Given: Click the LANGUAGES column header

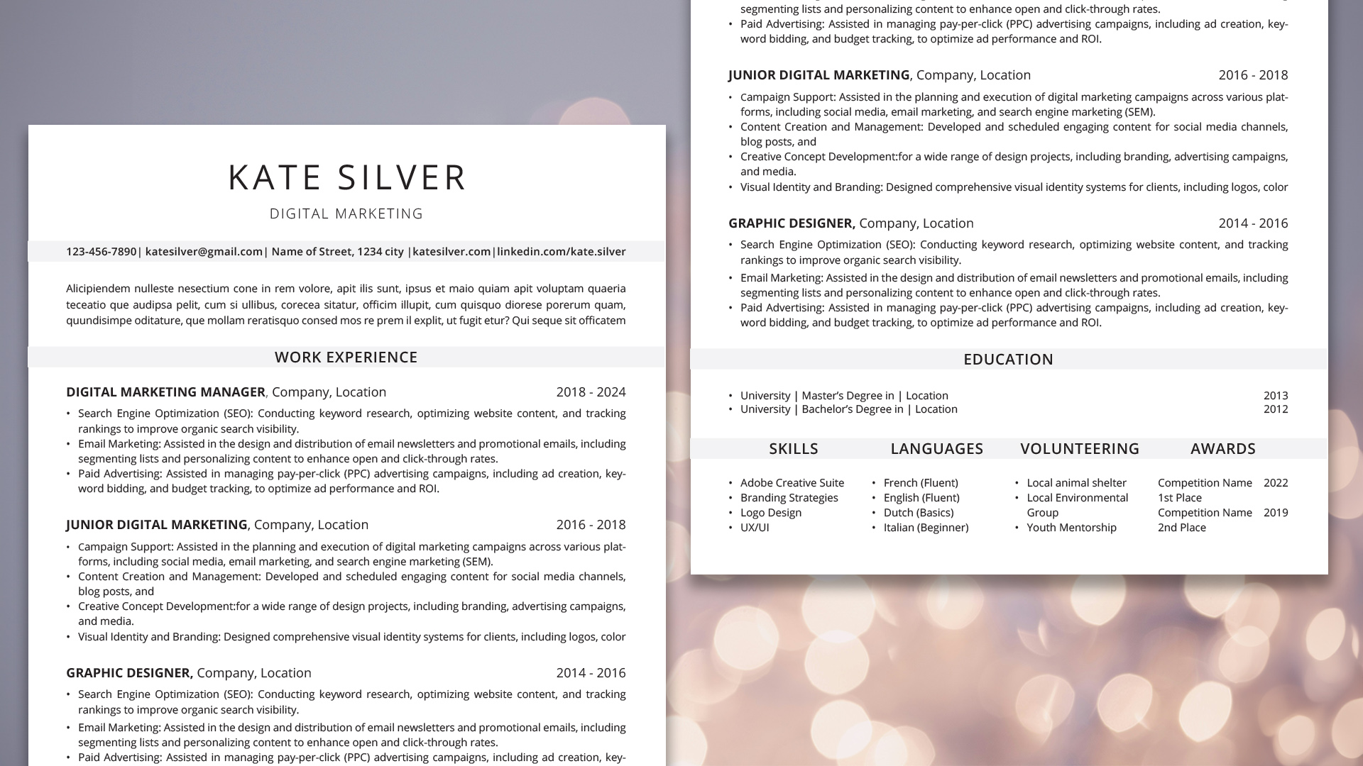Looking at the screenshot, I should coord(937,448).
